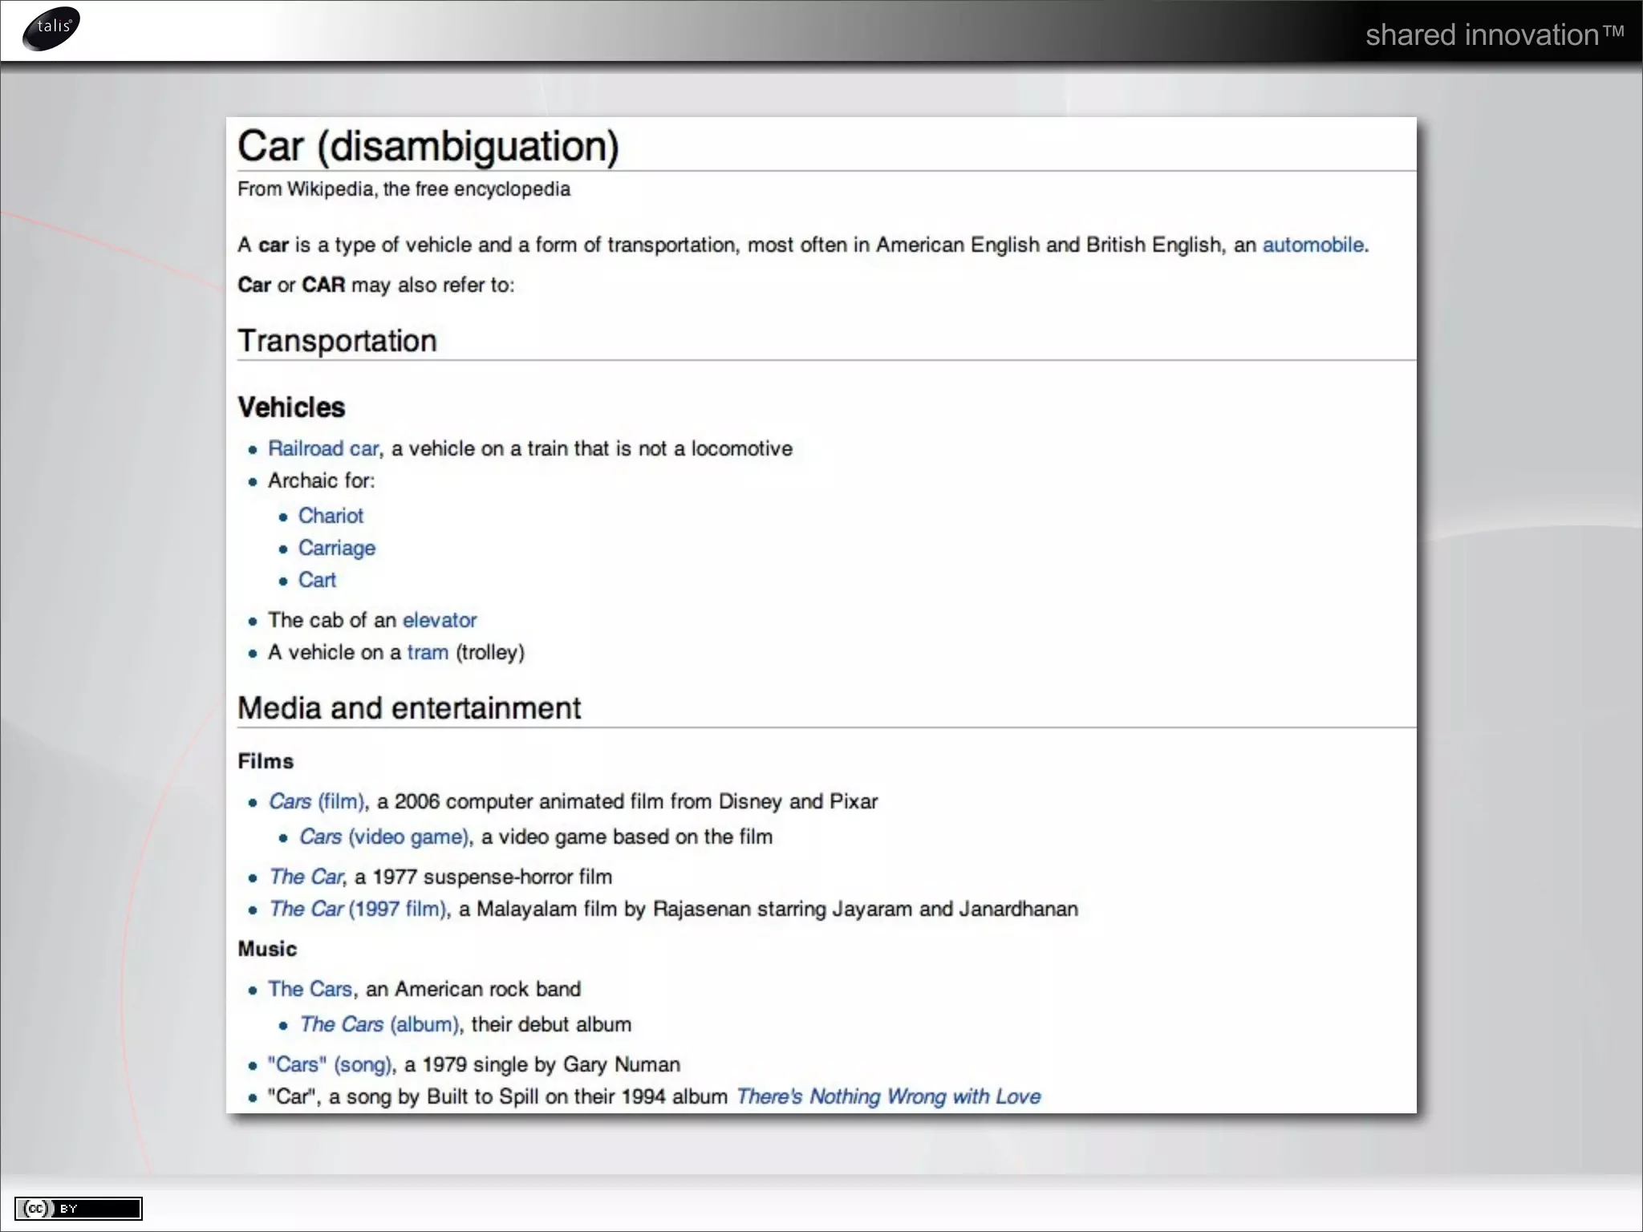
Task: Open the Cars (video game) link
Action: tap(384, 837)
